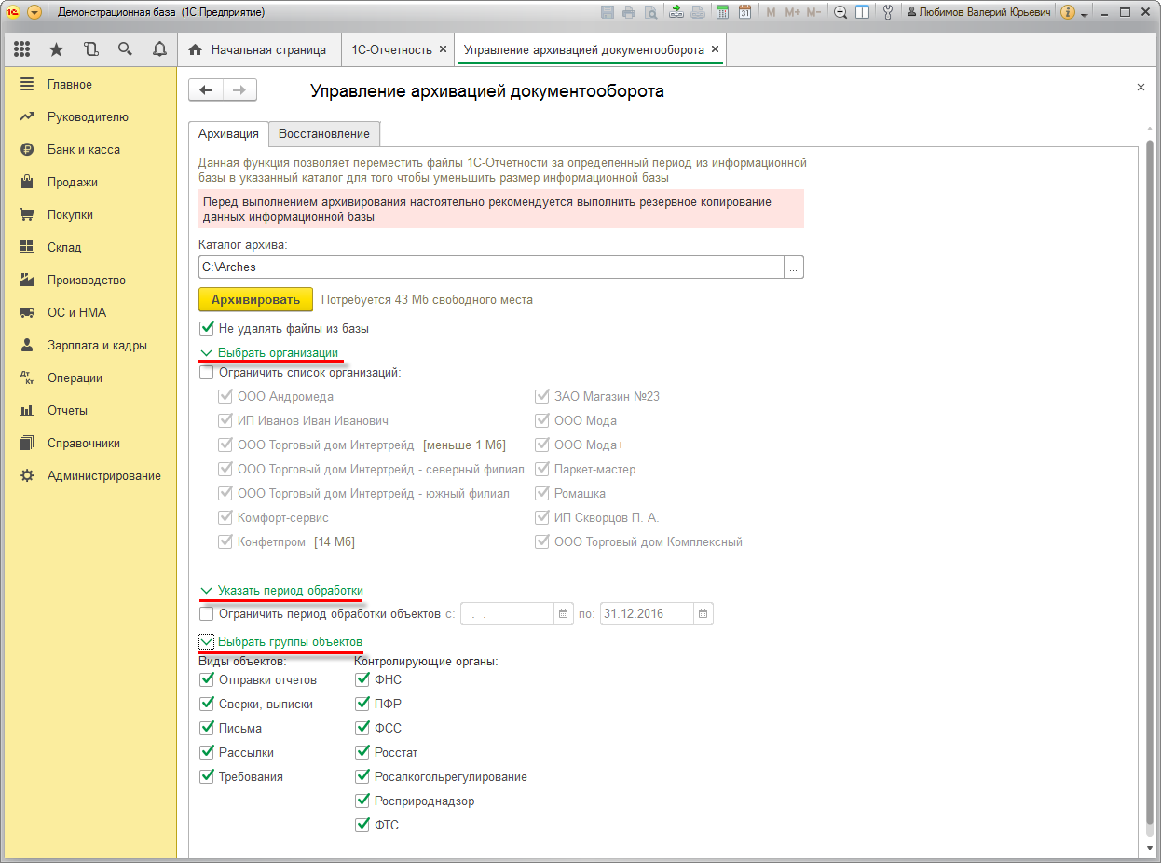This screenshot has height=863, width=1161.
Task: Click the 'Архивировать' button
Action: tap(255, 299)
